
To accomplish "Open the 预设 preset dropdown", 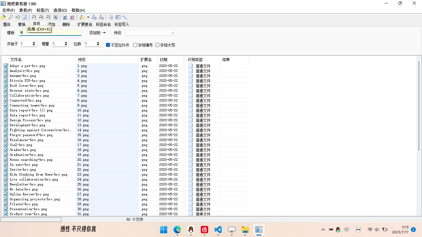I will coord(173,33).
